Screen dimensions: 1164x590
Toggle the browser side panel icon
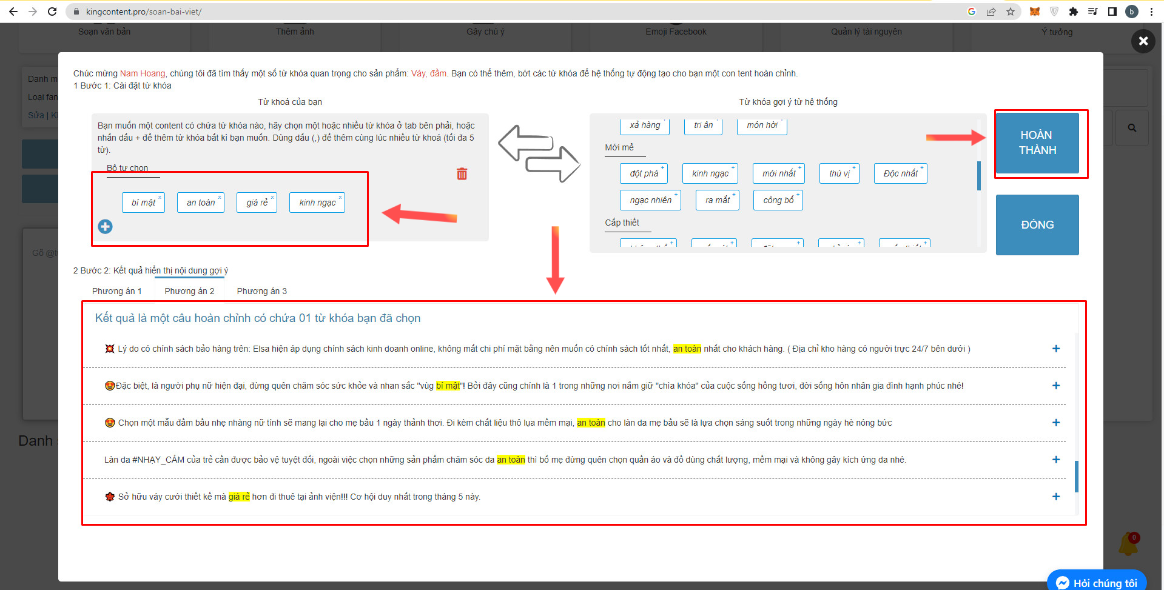(x=1112, y=12)
